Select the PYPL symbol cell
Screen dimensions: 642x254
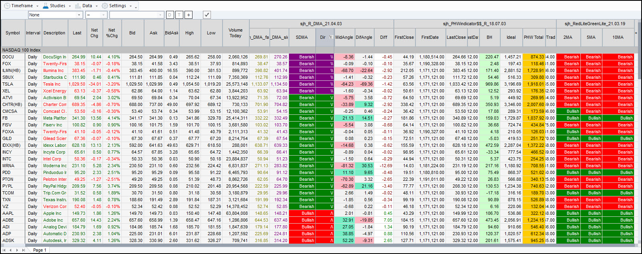(13, 186)
